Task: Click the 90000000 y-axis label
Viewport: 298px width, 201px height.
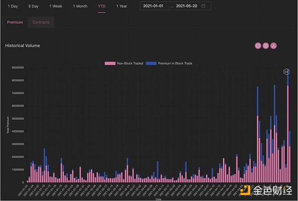Action: [18, 67]
